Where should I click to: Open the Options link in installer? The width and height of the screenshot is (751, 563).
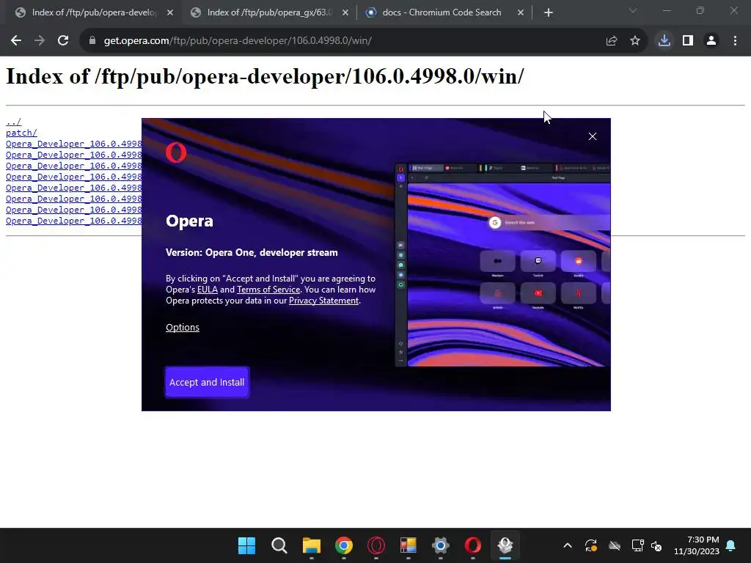tap(183, 328)
